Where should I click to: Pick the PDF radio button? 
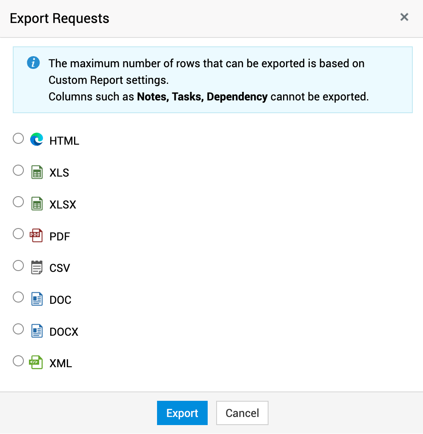click(18, 234)
